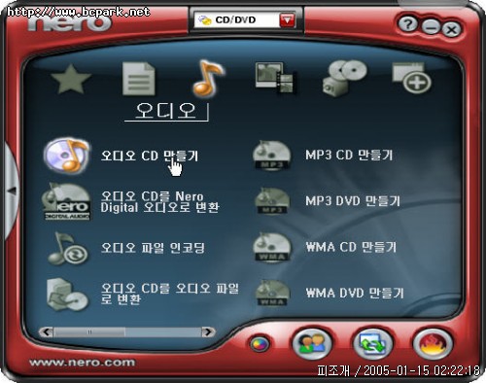This screenshot has width=486, height=383.
Task: Select WMA DVD 만들기 task
Action: tap(355, 294)
